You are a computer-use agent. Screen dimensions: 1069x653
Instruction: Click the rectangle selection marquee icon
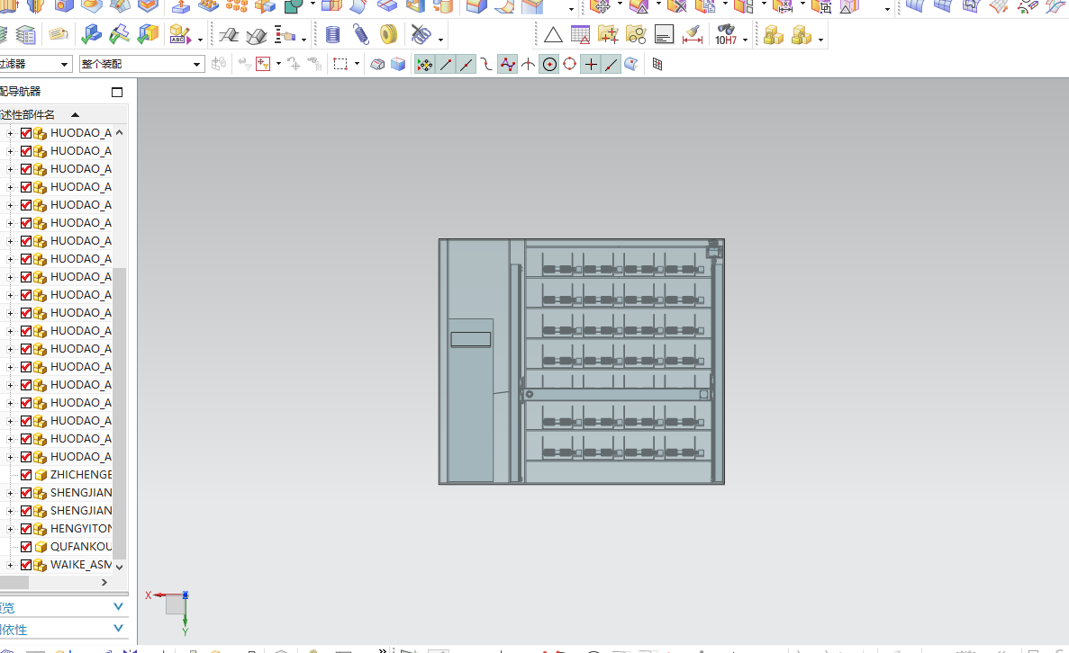(x=340, y=64)
